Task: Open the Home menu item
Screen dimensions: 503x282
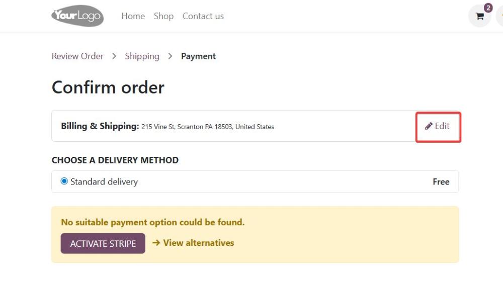Action: tap(133, 16)
